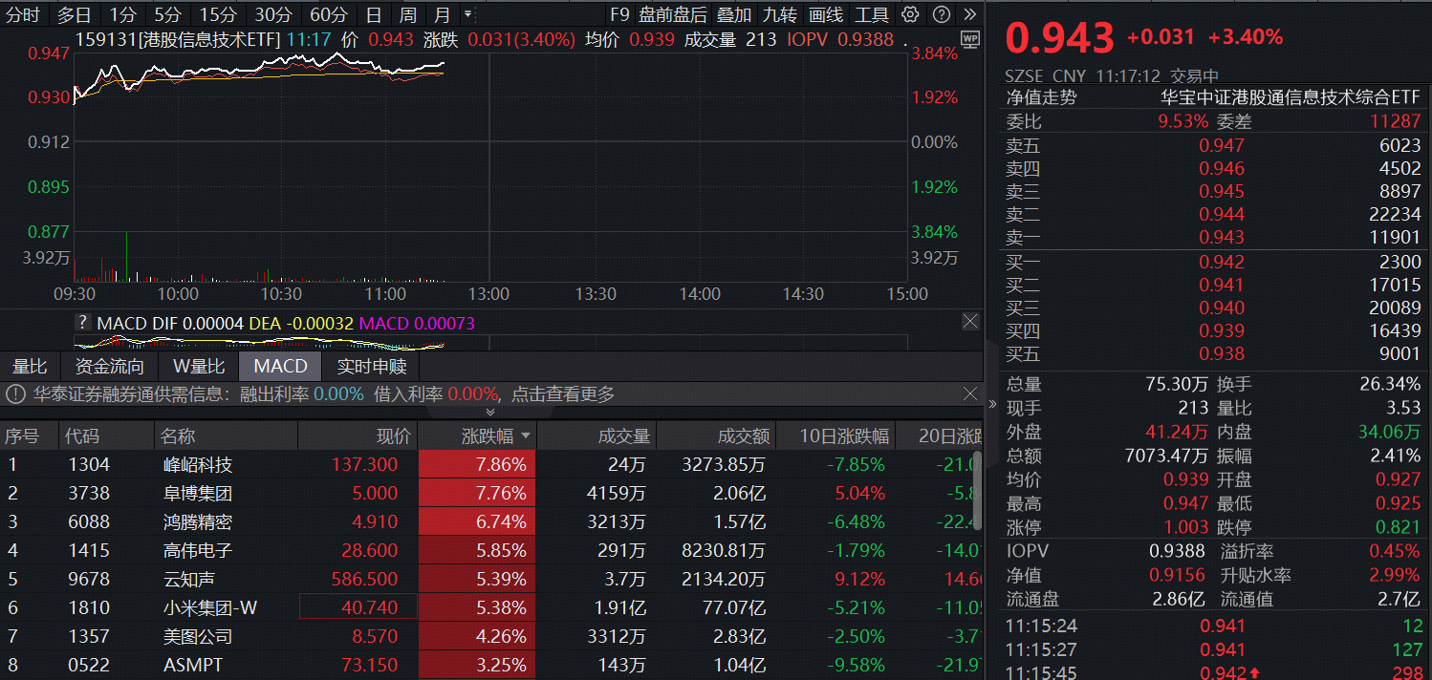The image size is (1432, 680).
Task: Select the 实时申赎 tab
Action: pos(372,367)
